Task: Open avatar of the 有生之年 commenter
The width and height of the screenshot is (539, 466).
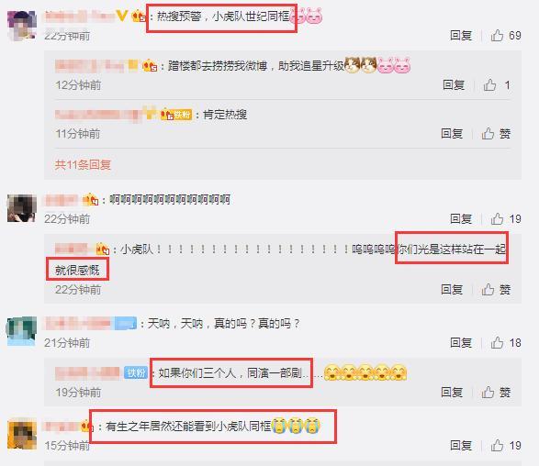Action: (22, 434)
